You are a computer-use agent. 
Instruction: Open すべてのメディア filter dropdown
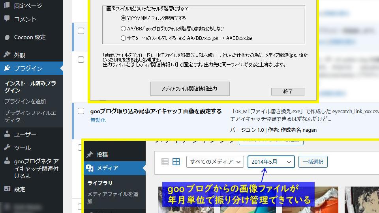point(215,162)
